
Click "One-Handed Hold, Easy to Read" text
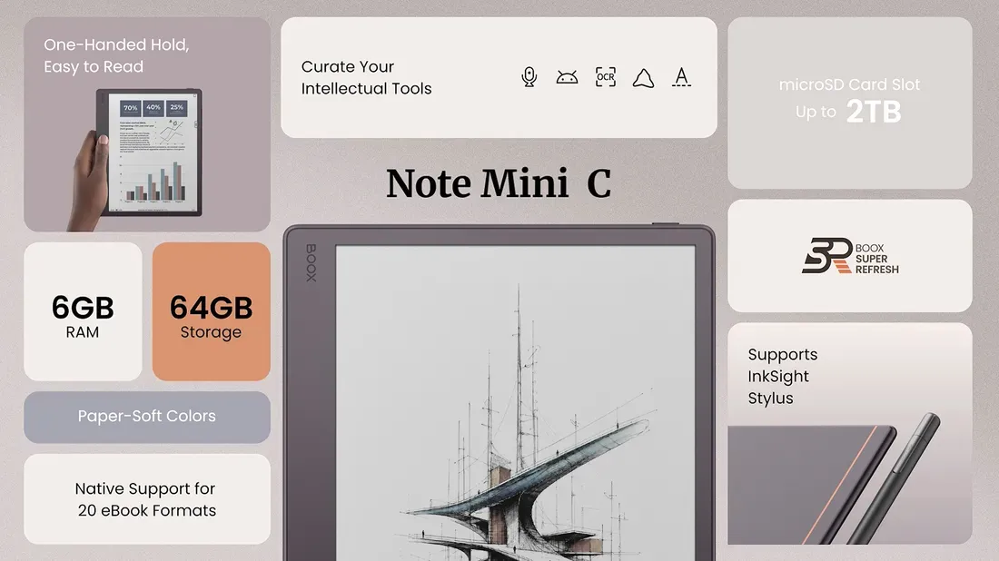tap(116, 55)
